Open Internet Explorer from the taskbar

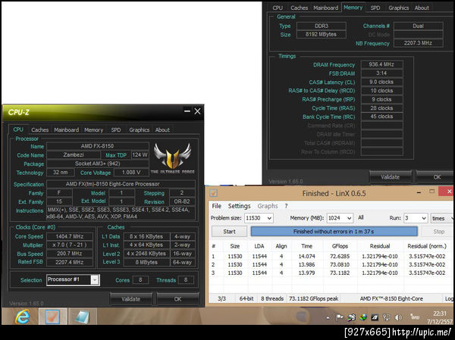point(23,317)
